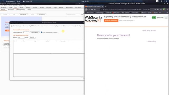
Task: Select Decoder tab in Burp
Action: point(42,8)
